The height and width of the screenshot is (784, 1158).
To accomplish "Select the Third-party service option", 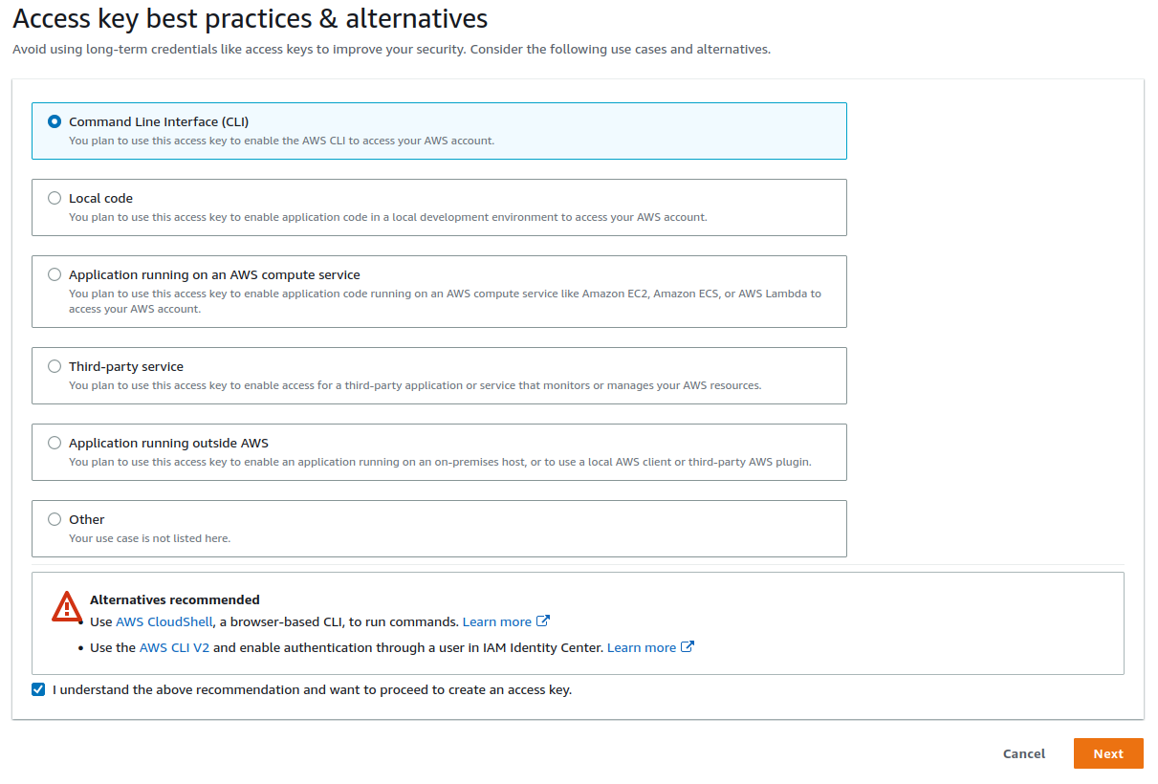I will [55, 366].
